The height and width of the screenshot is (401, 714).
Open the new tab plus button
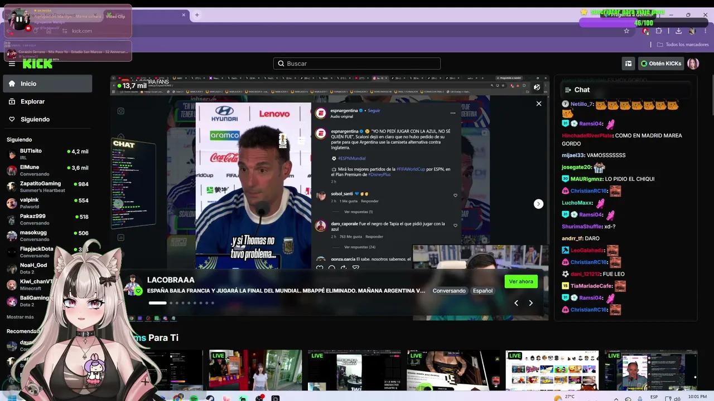pyautogui.click(x=197, y=15)
